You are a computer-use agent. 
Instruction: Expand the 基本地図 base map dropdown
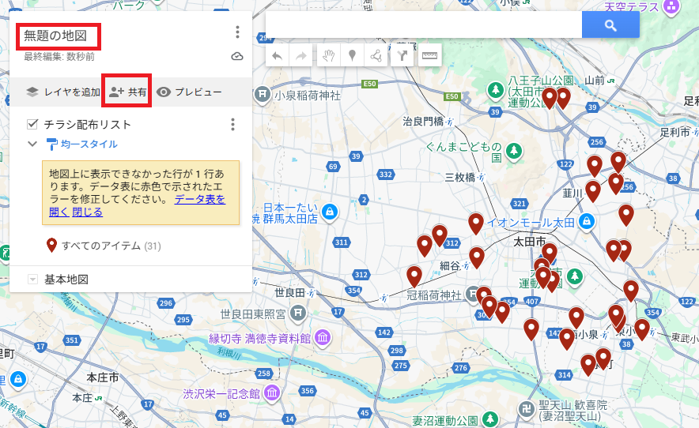pos(33,280)
